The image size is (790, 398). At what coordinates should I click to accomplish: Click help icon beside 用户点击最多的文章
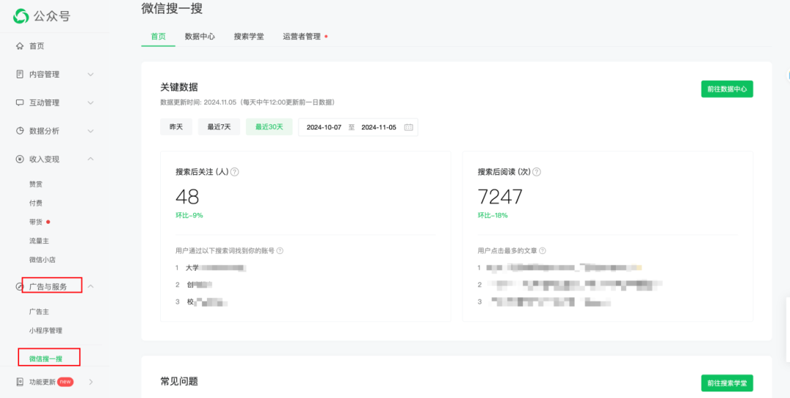tap(542, 251)
